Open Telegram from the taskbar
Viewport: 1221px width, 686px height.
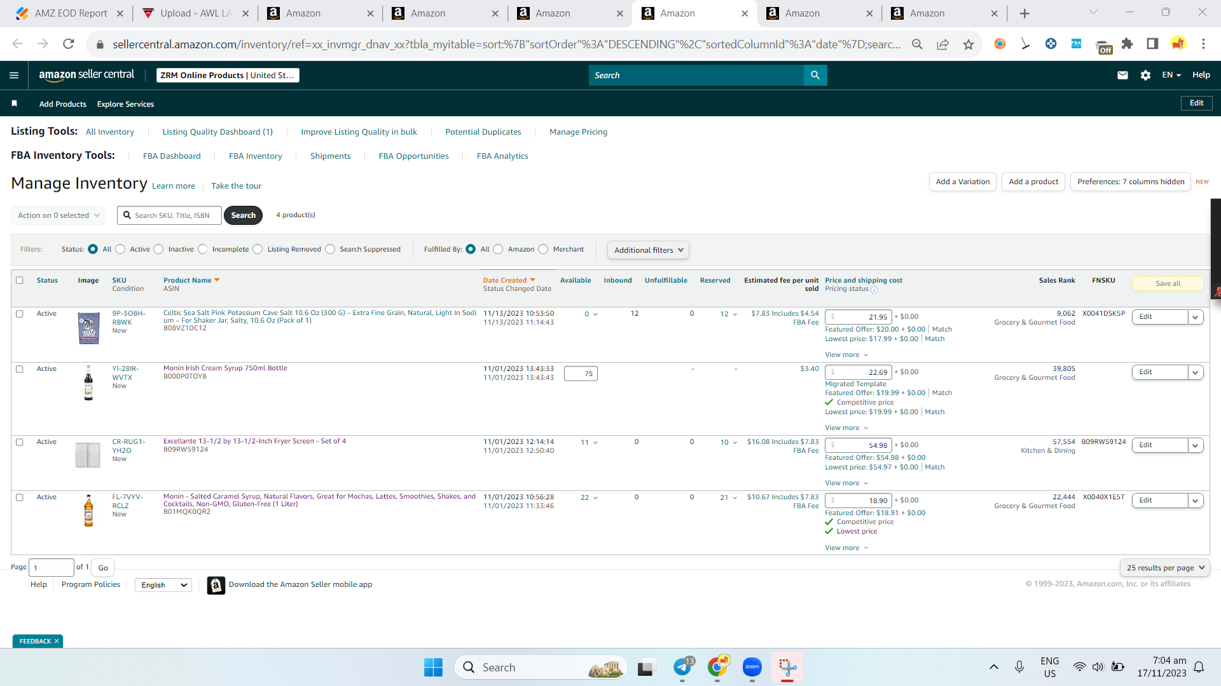pos(682,668)
